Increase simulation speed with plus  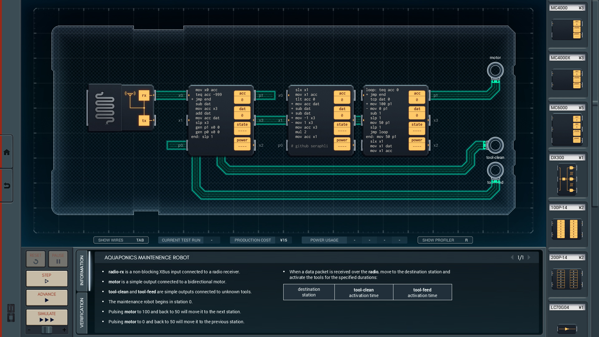pyautogui.click(x=64, y=330)
